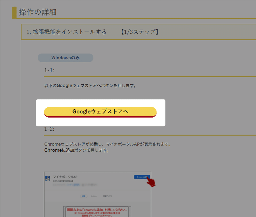This screenshot has width=256, height=217.
Task: Click the 1-1: sub-step heading
Action: coord(49,70)
